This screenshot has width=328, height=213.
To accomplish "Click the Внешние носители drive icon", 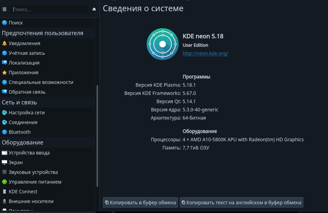I will point(4,201).
